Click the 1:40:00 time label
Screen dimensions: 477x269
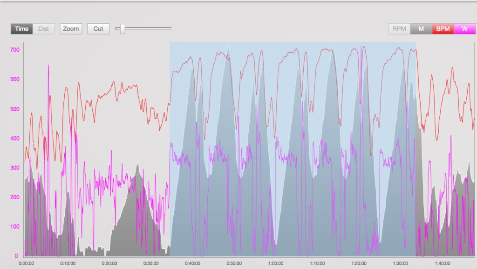click(x=443, y=263)
